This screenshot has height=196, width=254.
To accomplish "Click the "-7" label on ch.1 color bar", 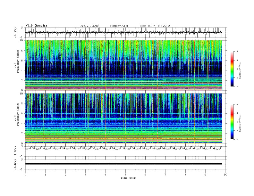I will click(x=237, y=86).
